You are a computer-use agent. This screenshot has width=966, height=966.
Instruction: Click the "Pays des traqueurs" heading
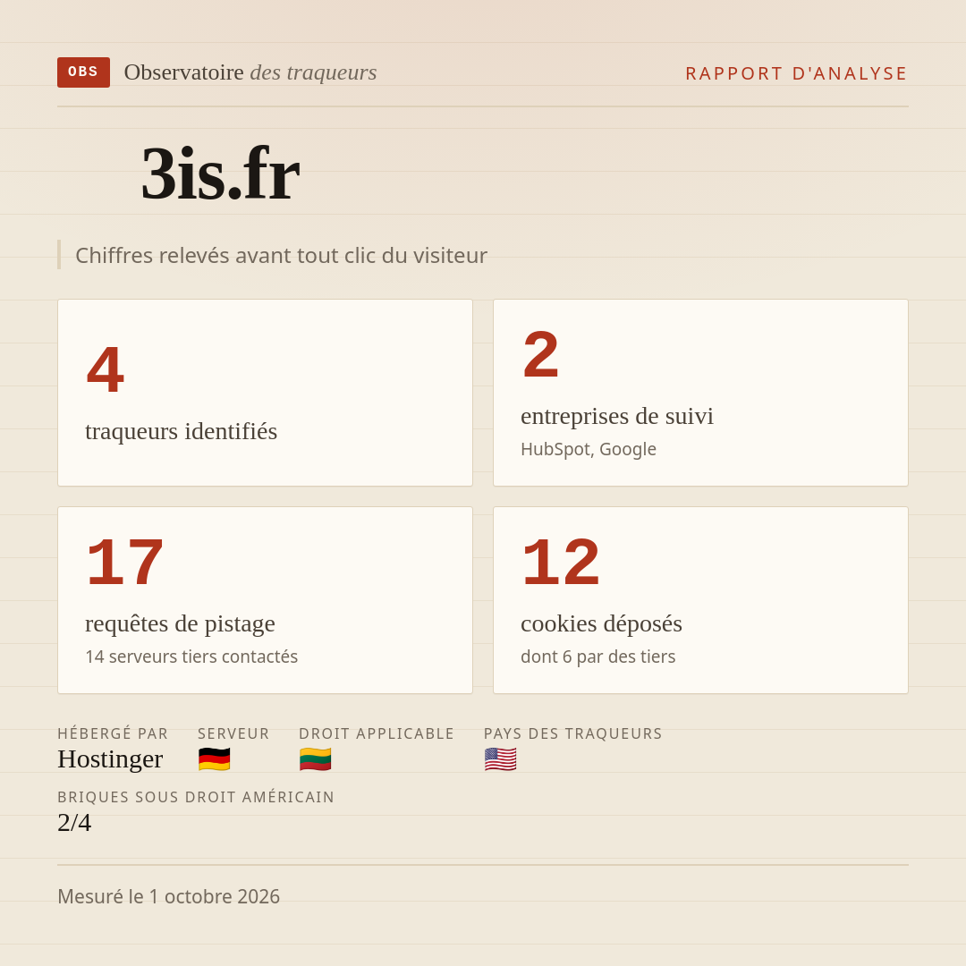pos(573,733)
